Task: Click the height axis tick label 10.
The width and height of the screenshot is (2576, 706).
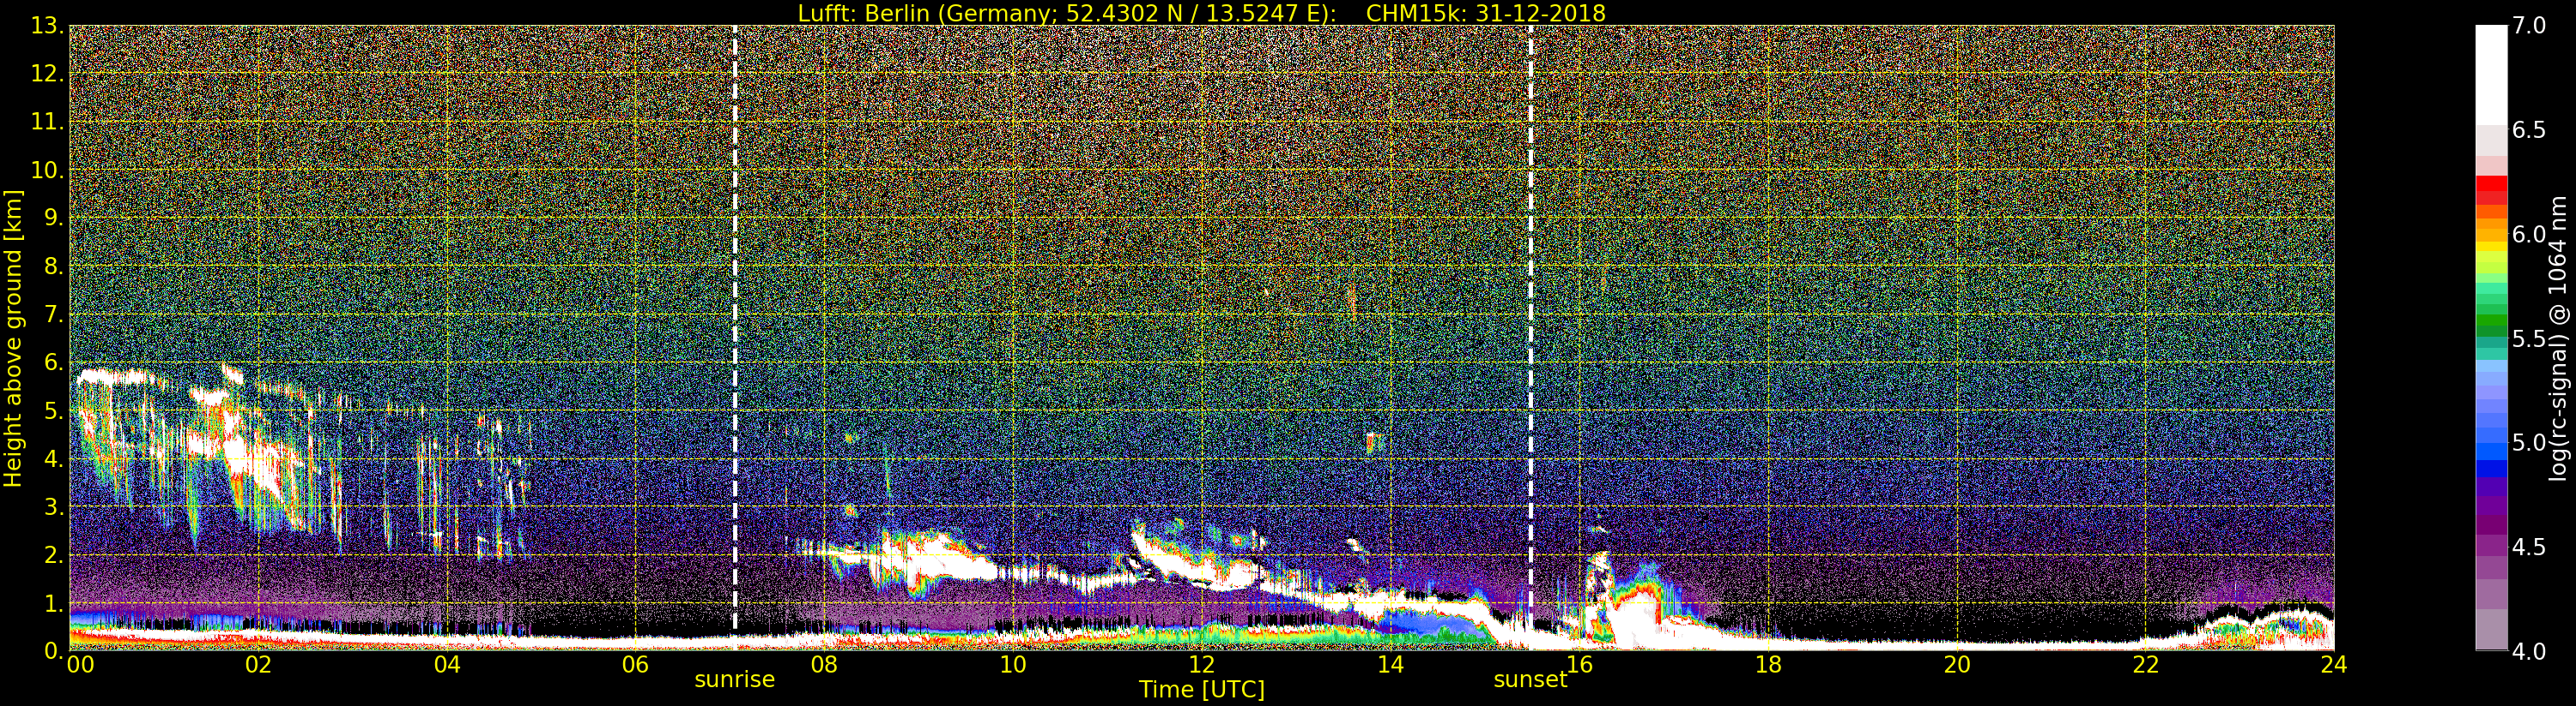Action: [x=47, y=170]
